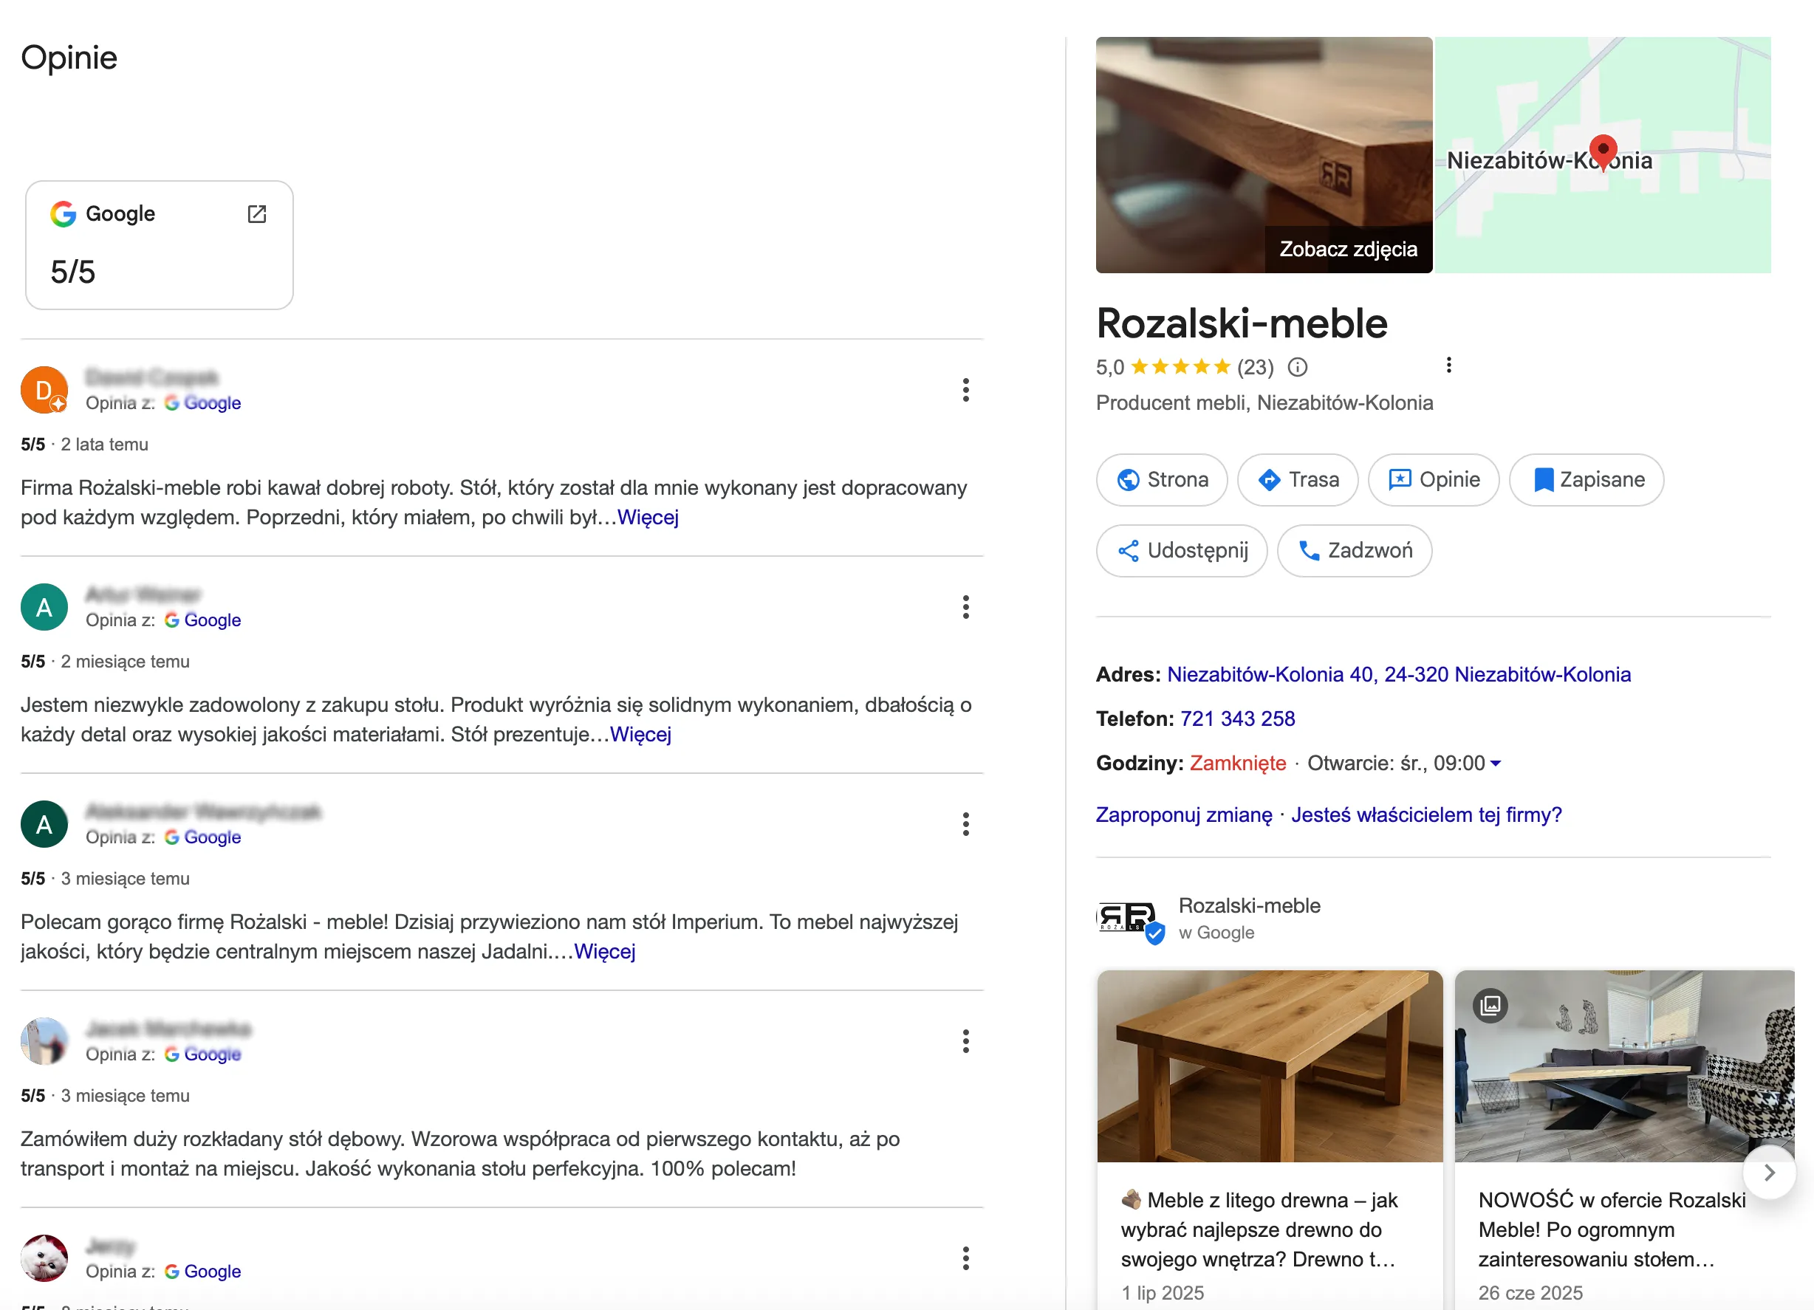This screenshot has height=1310, width=1814.
Task: Open the address Niezabitów-Kolonia 40 link
Action: pyautogui.click(x=1398, y=673)
